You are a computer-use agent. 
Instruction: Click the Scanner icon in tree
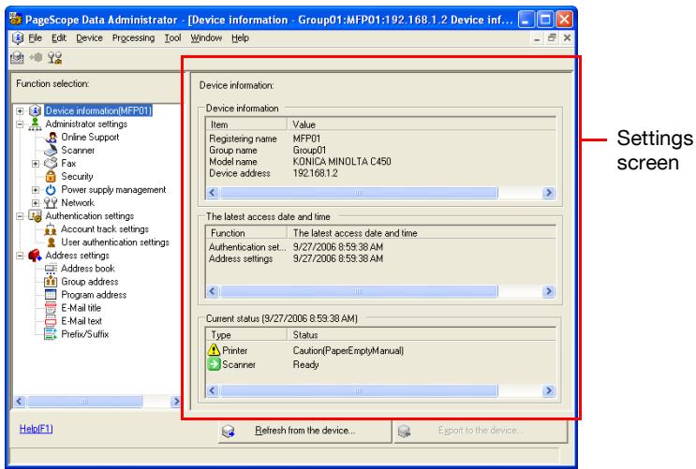click(x=51, y=150)
